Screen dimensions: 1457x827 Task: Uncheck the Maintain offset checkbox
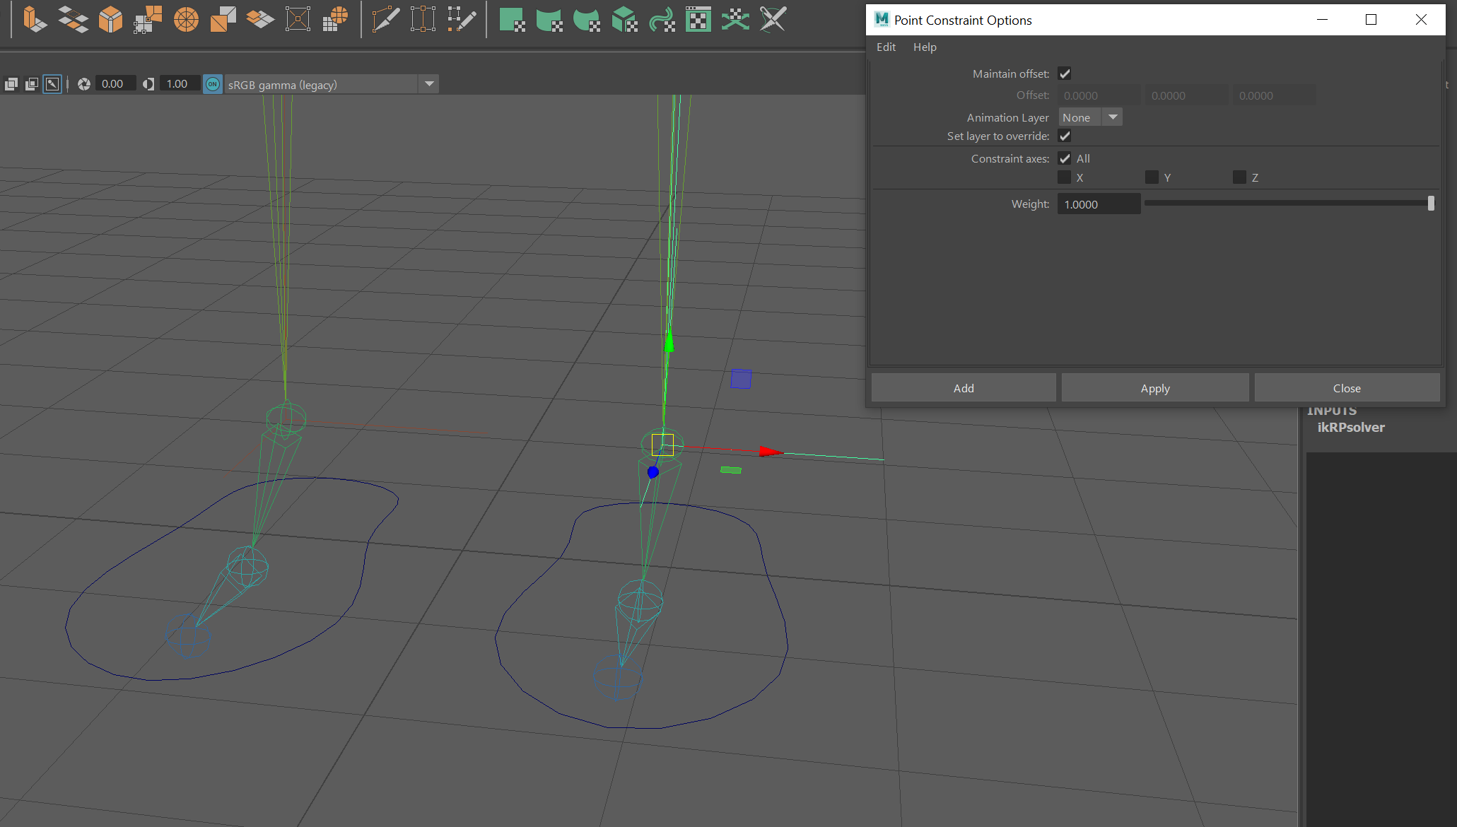tap(1065, 73)
